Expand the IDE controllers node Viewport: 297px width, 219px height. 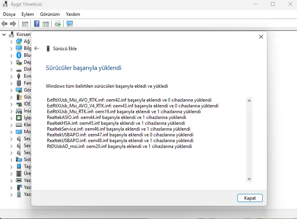click(x=12, y=104)
